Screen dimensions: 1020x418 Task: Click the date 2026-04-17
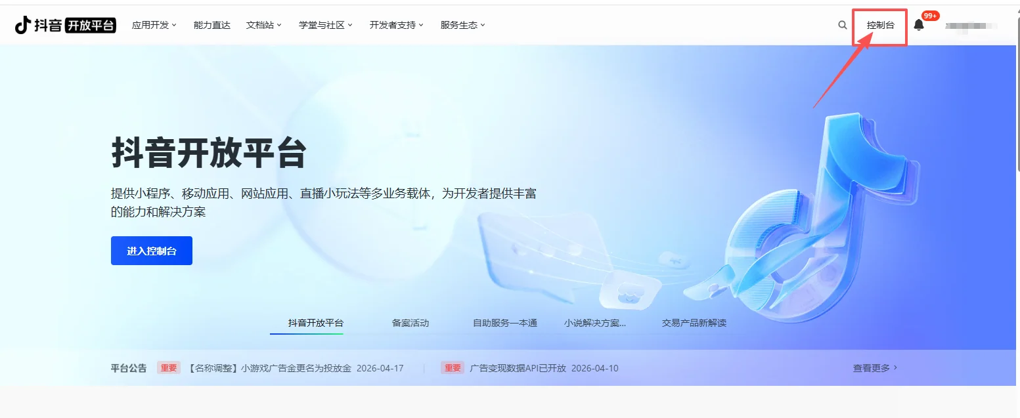pyautogui.click(x=380, y=368)
